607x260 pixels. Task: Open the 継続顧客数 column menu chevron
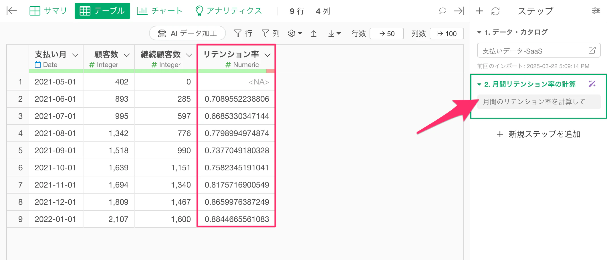point(189,55)
